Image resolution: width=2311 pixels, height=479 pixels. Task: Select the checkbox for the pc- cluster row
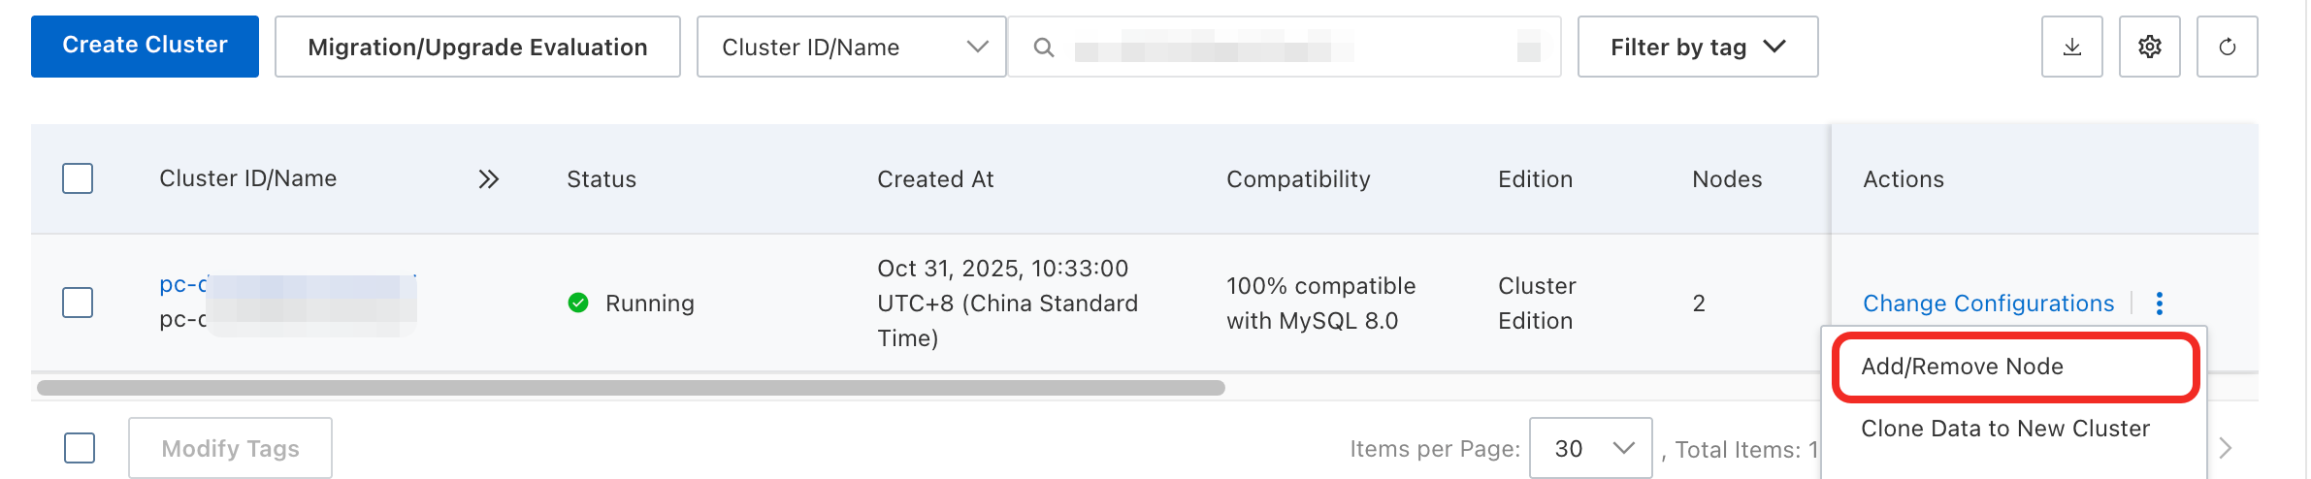[x=78, y=303]
